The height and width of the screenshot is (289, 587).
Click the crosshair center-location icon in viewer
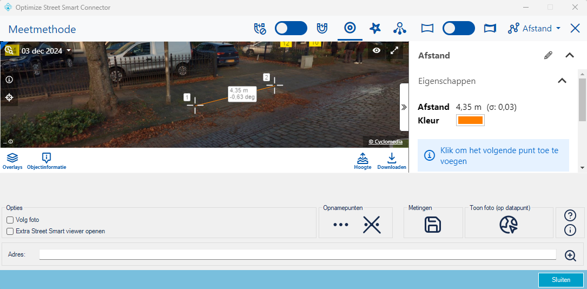[9, 97]
